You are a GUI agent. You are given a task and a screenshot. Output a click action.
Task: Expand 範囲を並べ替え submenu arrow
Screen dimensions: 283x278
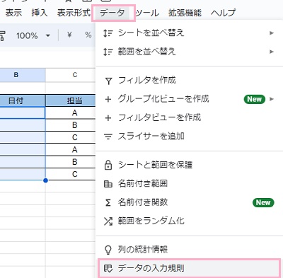click(272, 52)
